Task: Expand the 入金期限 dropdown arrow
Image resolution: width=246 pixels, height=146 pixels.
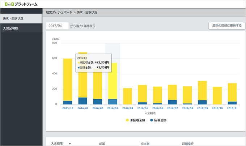Action: pyautogui.click(x=69, y=143)
